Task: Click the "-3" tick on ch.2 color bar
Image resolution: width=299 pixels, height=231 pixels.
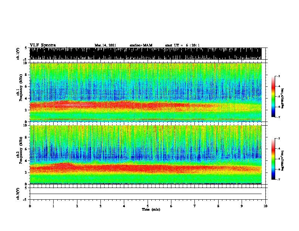Action: pyautogui.click(x=278, y=139)
